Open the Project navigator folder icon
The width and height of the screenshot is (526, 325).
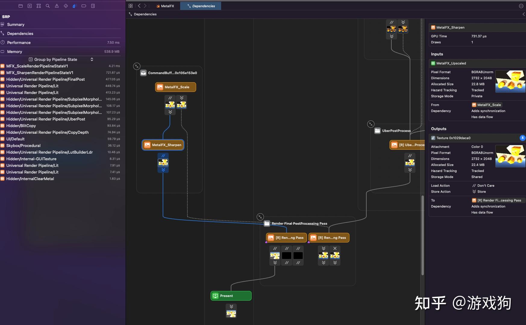coord(20,6)
